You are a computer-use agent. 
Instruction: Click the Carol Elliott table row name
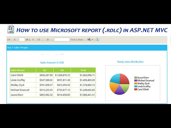(x=17, y=75)
